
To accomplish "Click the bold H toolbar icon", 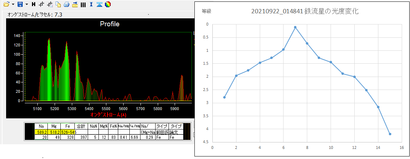I will 33,4.
